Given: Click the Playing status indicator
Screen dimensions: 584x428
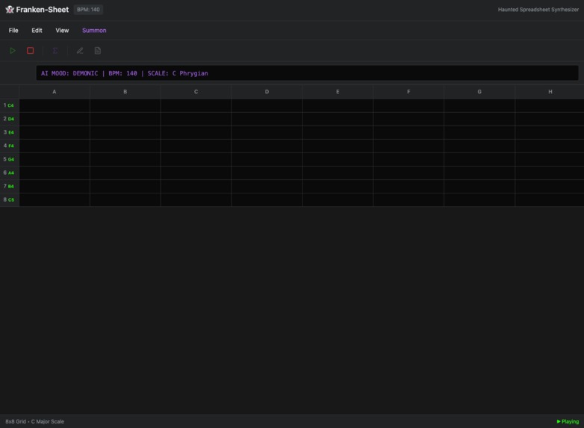Looking at the screenshot, I should point(568,421).
